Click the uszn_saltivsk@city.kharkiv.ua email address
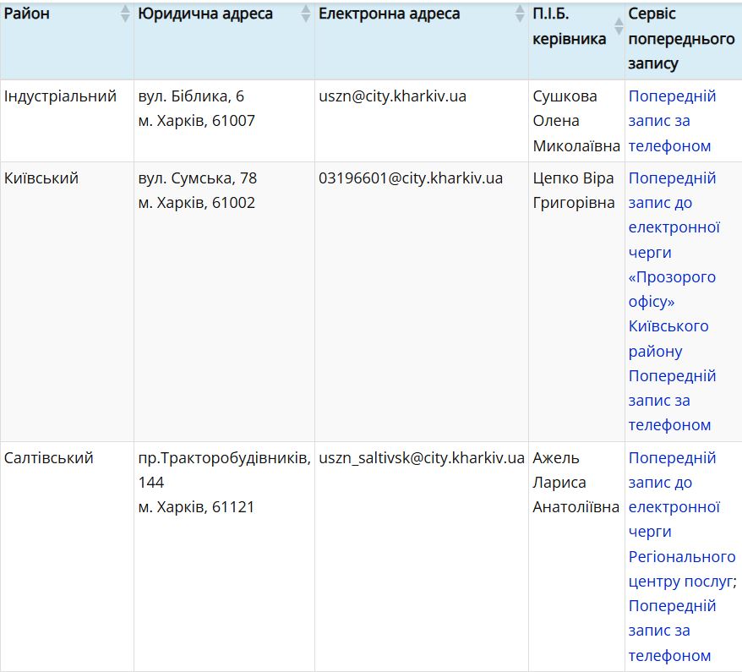Viewport: 742px width, 672px height. click(x=421, y=458)
